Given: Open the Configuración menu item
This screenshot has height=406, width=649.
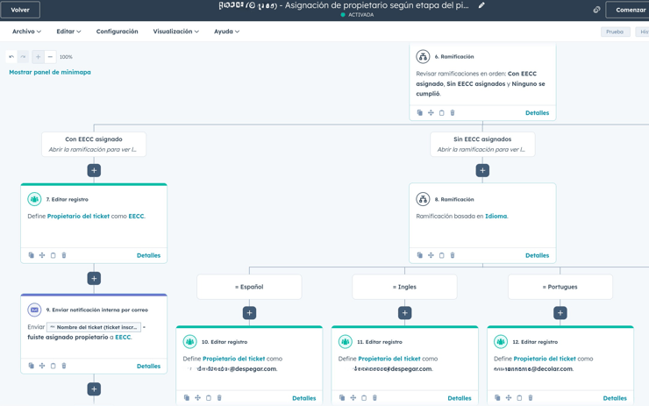Looking at the screenshot, I should [x=118, y=32].
